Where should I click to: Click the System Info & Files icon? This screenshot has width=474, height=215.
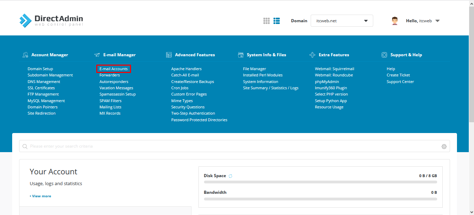[x=241, y=55]
